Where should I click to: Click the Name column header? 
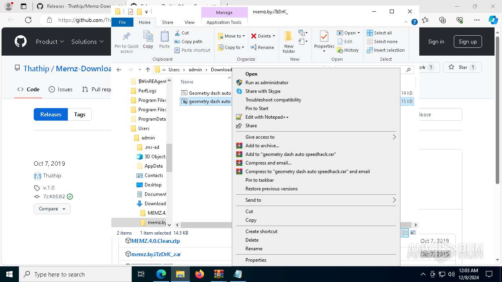187,82
